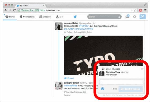Go back with the browser back arrow

6,10
